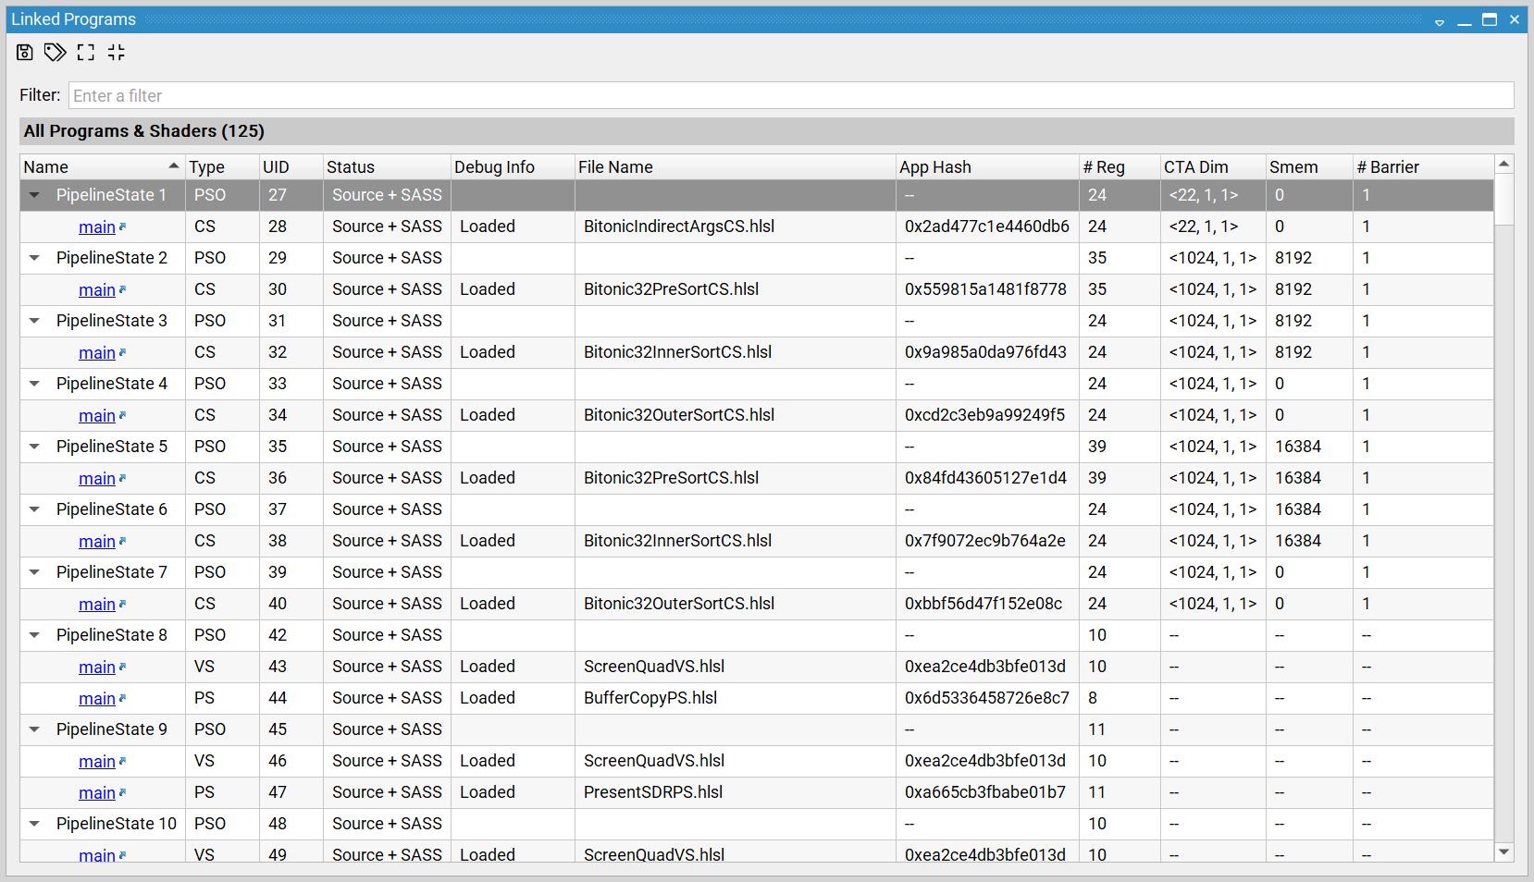
Task: Collapse the PipelineState 5 row
Action: click(34, 447)
